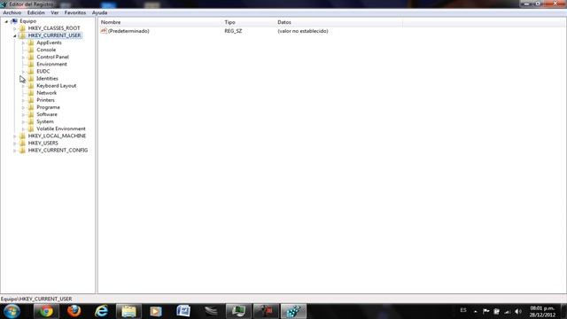The height and width of the screenshot is (319, 567).
Task: Select the Control Panel key label
Action: pos(53,57)
